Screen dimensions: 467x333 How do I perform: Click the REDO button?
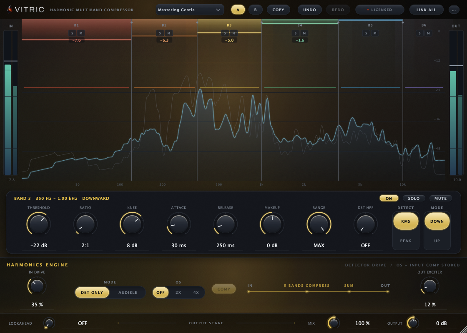coord(338,10)
